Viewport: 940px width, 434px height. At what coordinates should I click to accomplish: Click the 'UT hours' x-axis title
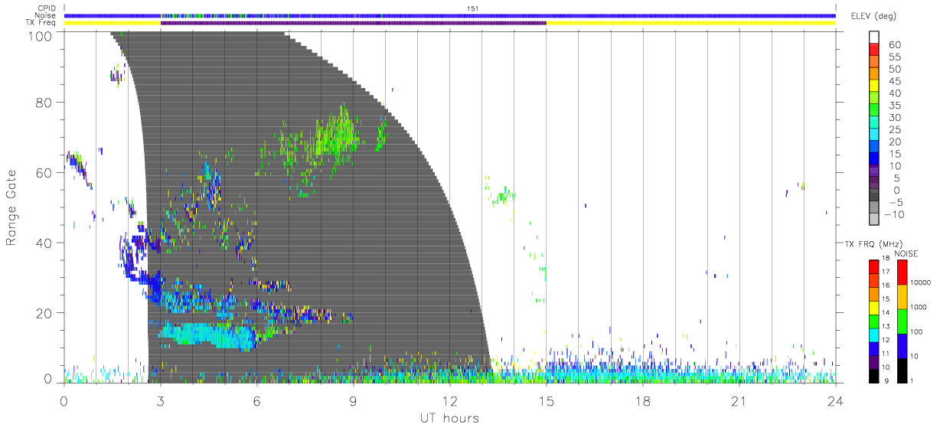(x=449, y=419)
